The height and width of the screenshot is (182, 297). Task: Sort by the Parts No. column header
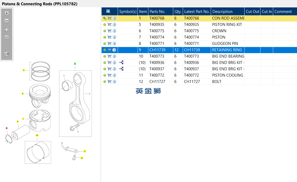(161, 12)
